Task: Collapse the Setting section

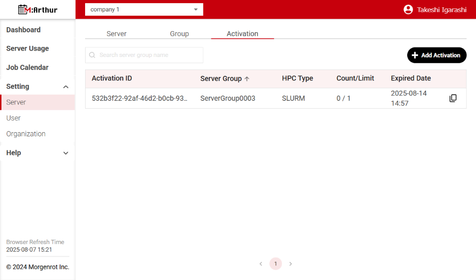Action: (x=66, y=87)
